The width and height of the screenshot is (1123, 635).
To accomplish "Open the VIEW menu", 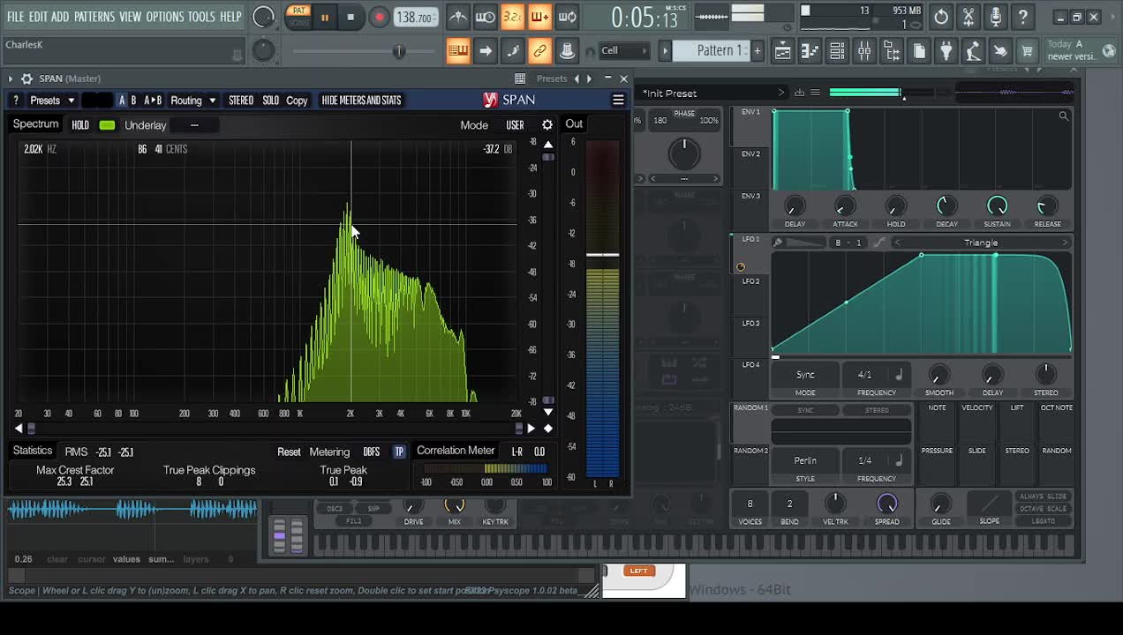I will click(x=130, y=17).
